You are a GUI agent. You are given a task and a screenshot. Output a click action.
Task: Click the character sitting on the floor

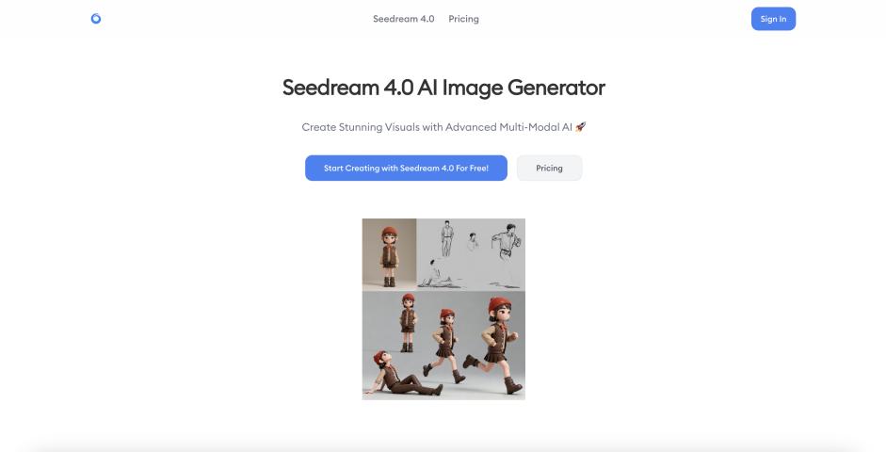tap(402, 374)
